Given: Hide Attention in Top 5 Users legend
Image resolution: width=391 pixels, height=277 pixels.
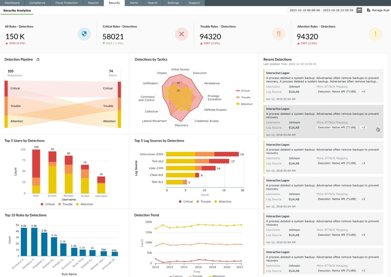Looking at the screenshot, I should (x=84, y=204).
